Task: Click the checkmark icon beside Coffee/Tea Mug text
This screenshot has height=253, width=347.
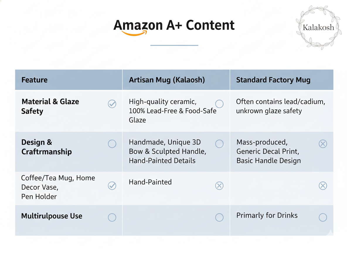Action: [x=112, y=186]
